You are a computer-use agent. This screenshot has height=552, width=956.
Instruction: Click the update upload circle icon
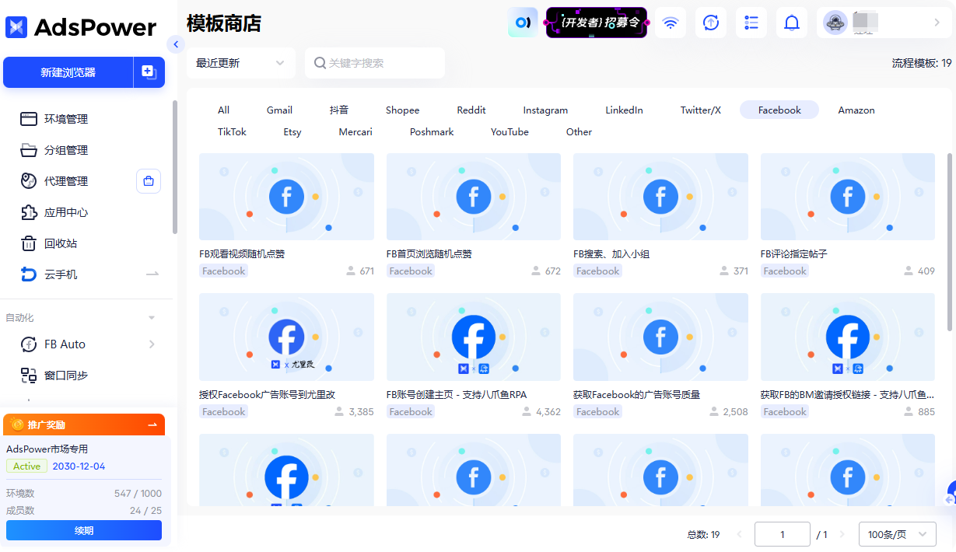point(711,23)
